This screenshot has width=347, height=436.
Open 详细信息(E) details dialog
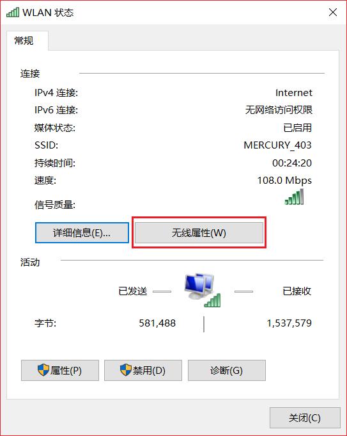click(x=82, y=233)
